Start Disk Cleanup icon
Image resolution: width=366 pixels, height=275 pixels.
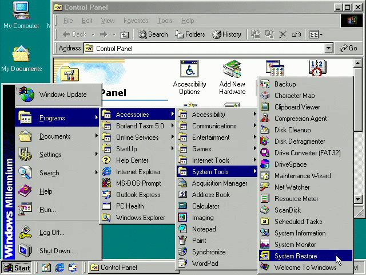coord(265,130)
